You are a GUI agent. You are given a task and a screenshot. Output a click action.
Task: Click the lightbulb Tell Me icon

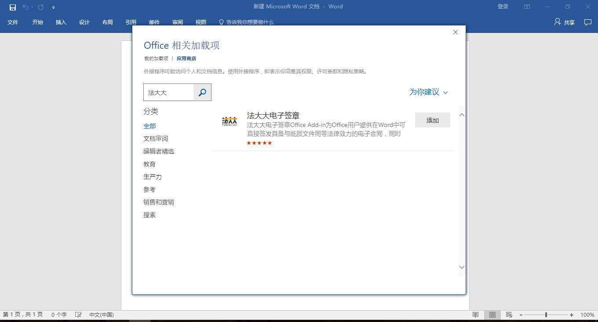(x=221, y=22)
